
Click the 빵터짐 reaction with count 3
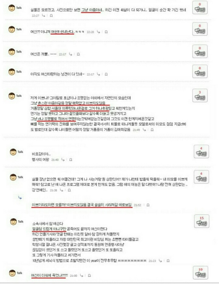(x=200, y=96)
